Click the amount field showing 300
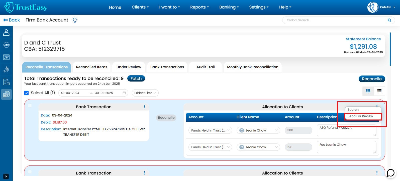This screenshot has height=181, width=400. point(298,130)
